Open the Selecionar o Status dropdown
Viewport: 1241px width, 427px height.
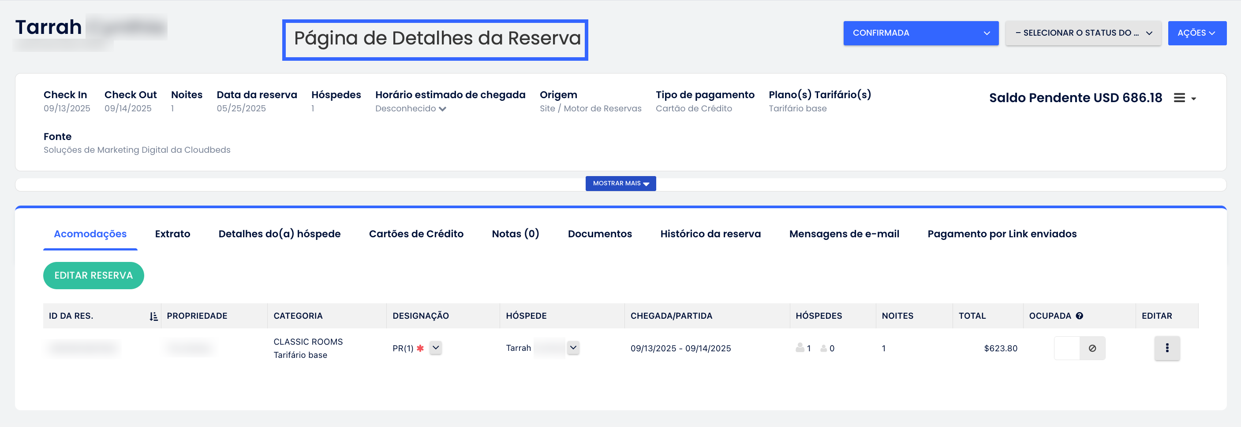coord(1083,33)
